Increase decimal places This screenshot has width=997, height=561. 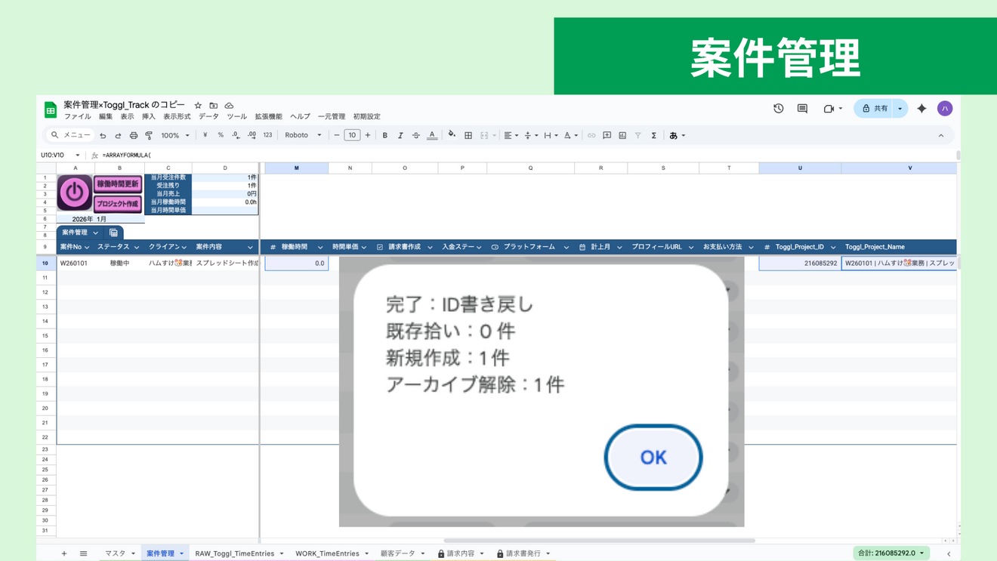click(x=251, y=136)
